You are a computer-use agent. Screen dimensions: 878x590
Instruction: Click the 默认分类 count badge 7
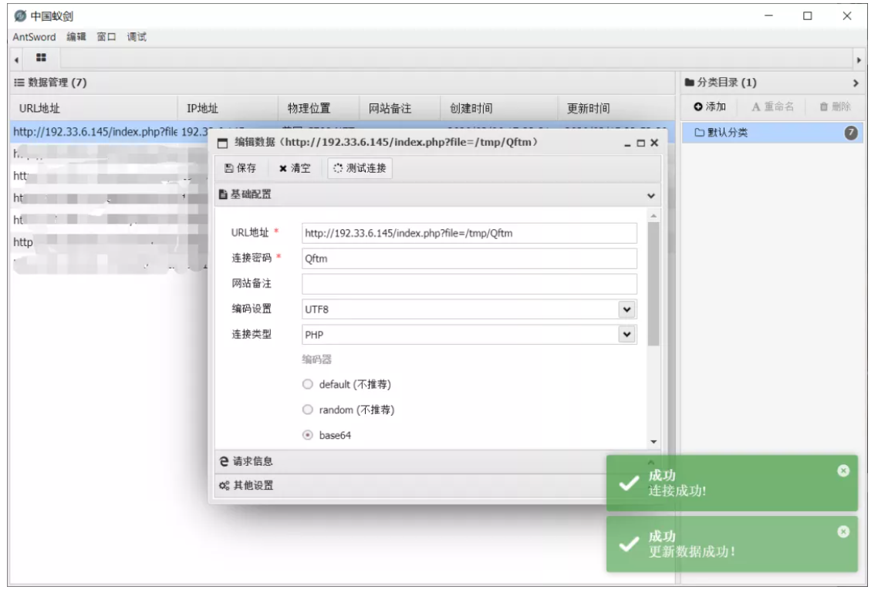(850, 133)
